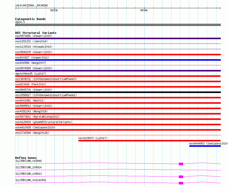Screen dimensions: 228x186
Task: Select nsv600927 (Cooper2011) variant label
Action: [x=32, y=57]
